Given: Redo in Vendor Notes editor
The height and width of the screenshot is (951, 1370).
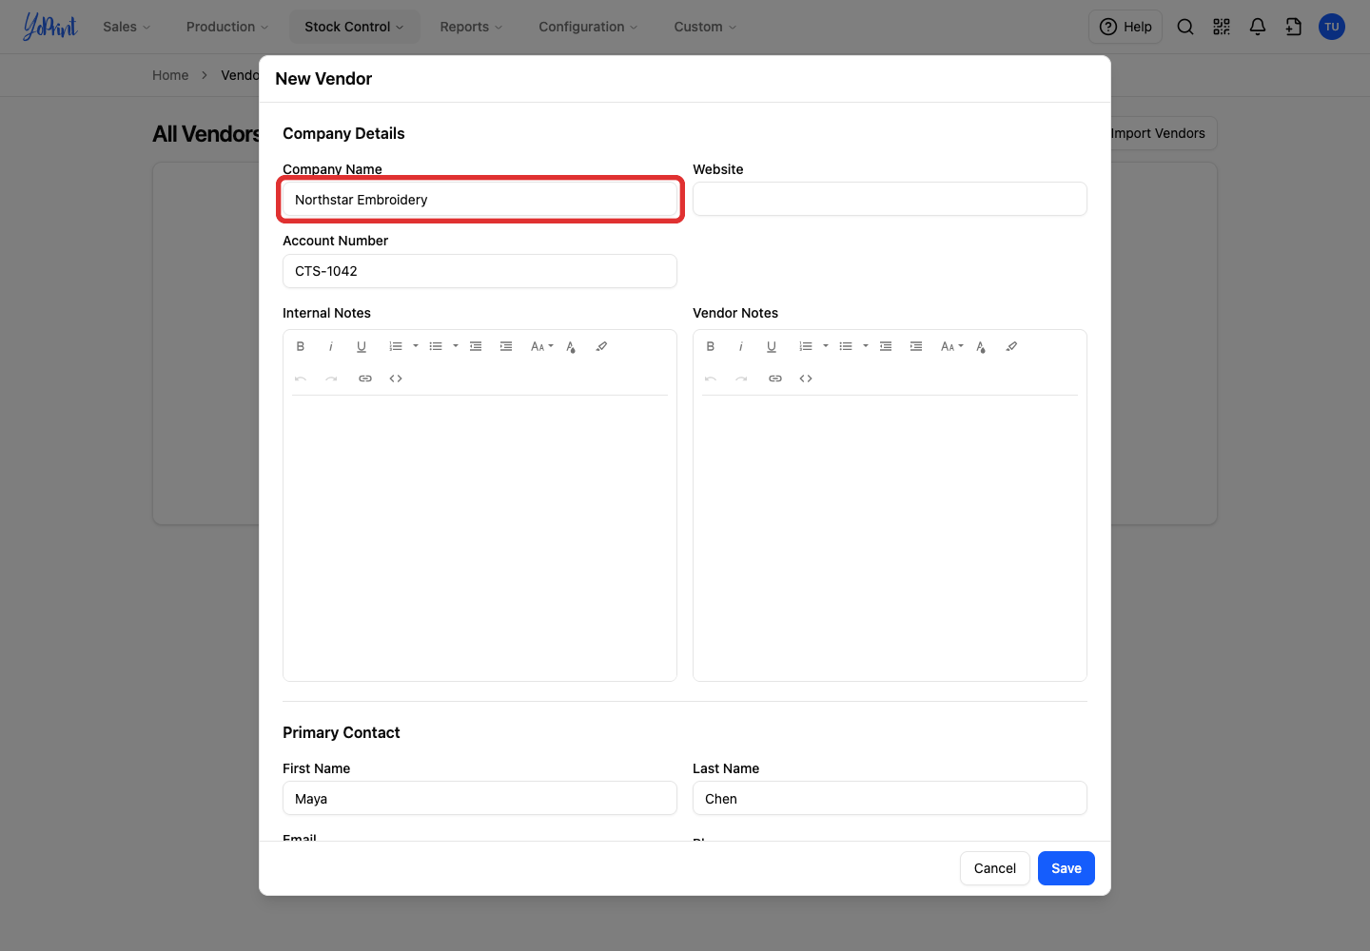Looking at the screenshot, I should point(741,378).
